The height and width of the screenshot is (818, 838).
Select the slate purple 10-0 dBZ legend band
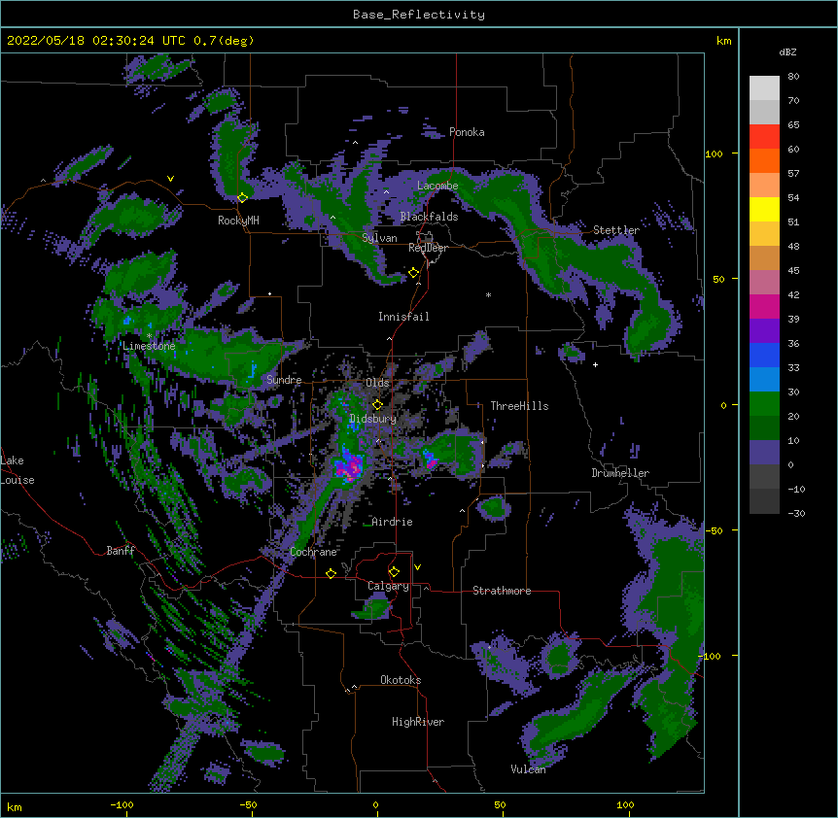pyautogui.click(x=764, y=453)
